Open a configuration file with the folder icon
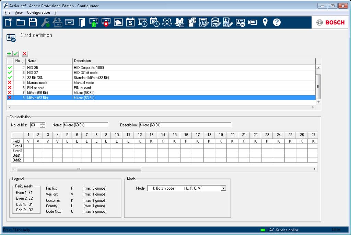The image size is (351, 235). click(21, 22)
